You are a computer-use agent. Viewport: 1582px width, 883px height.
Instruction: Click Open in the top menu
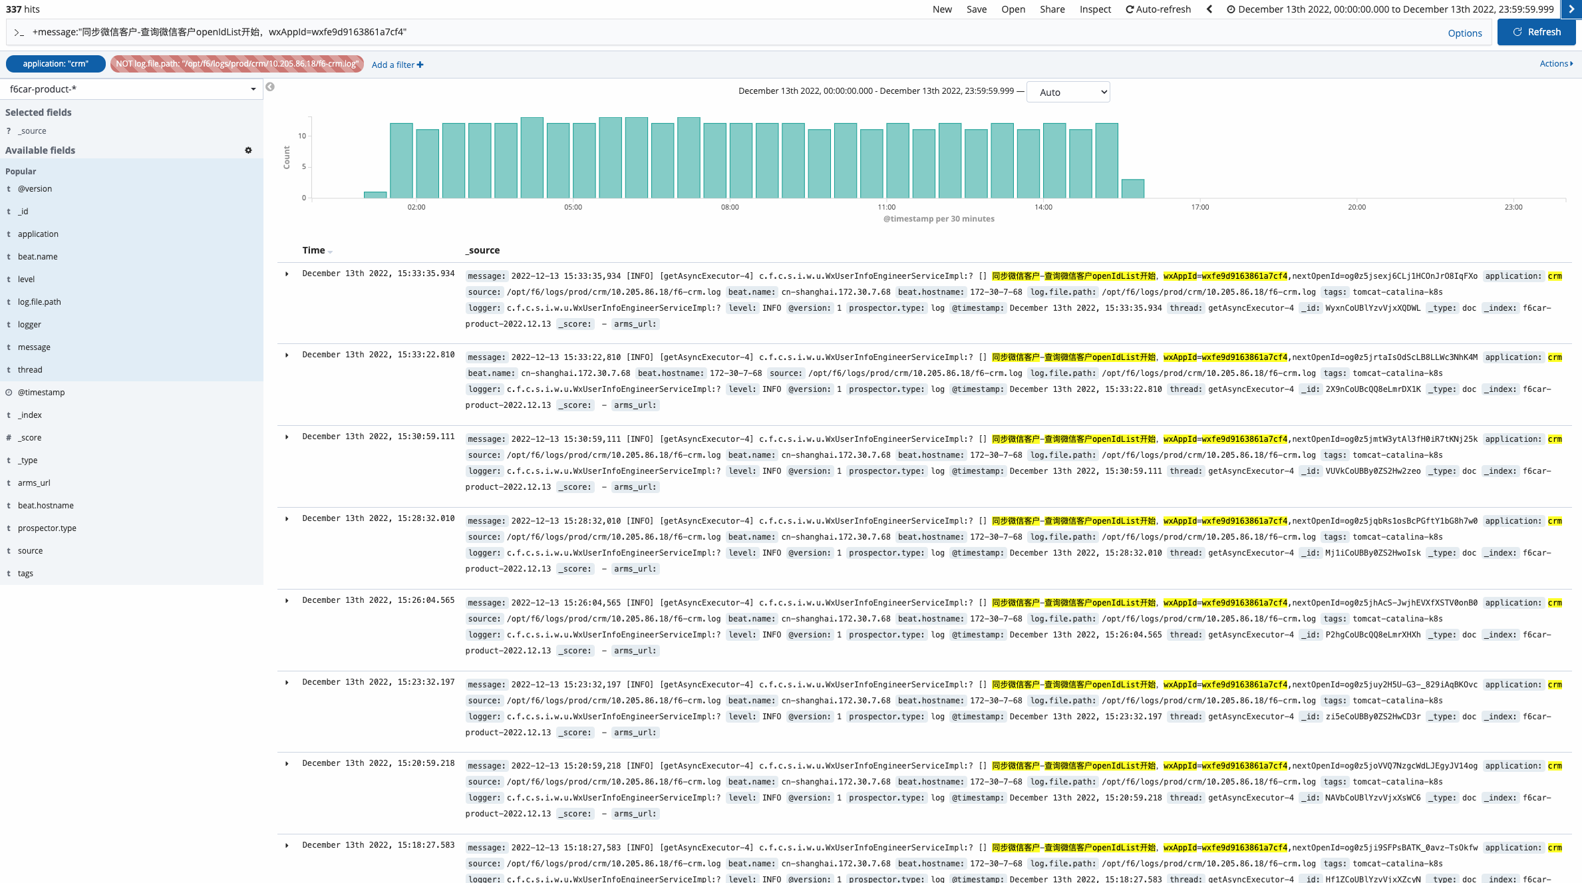point(1013,9)
